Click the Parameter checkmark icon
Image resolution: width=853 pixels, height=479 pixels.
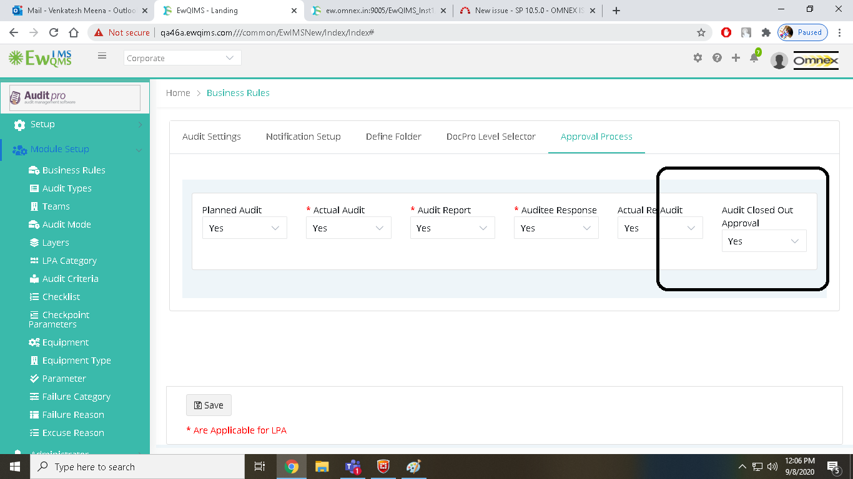coord(34,379)
